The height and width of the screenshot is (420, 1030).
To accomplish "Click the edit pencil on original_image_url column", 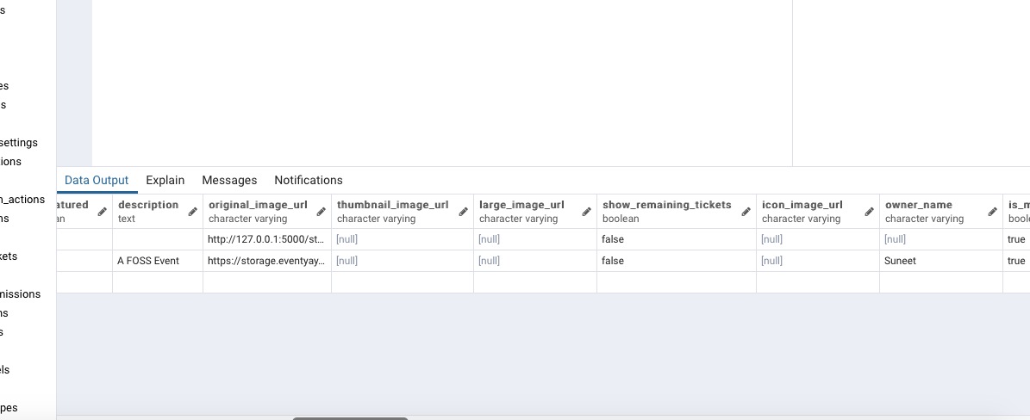I will (x=321, y=212).
